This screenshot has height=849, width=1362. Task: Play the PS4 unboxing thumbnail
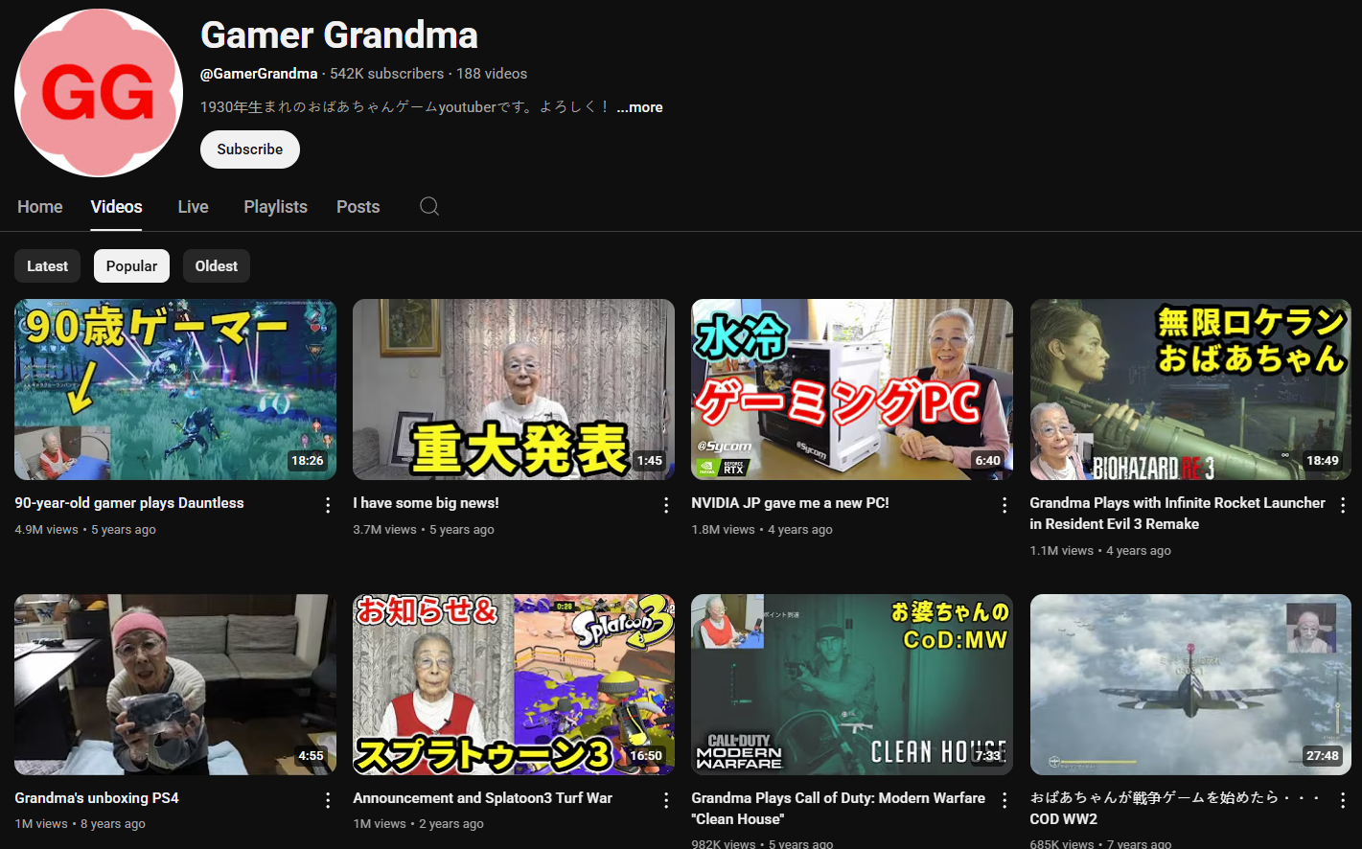coord(175,685)
